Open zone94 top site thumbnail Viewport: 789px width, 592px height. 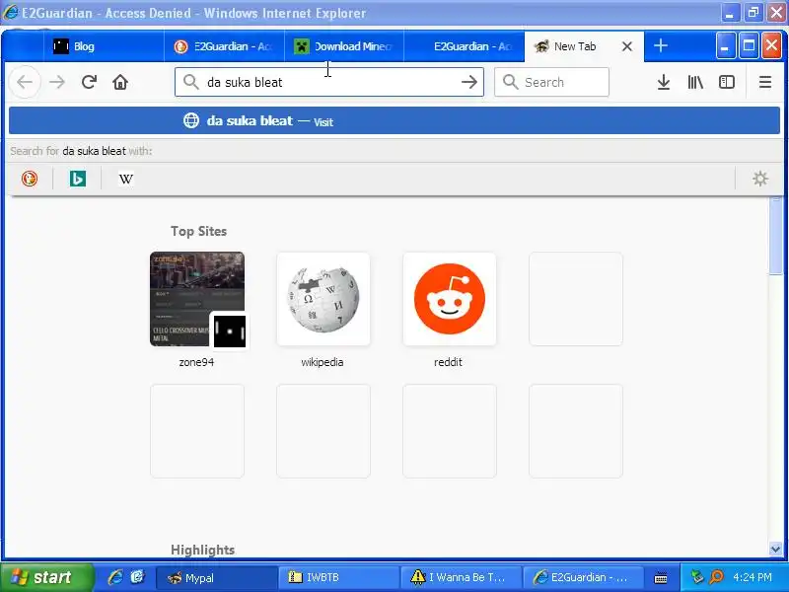click(x=197, y=299)
